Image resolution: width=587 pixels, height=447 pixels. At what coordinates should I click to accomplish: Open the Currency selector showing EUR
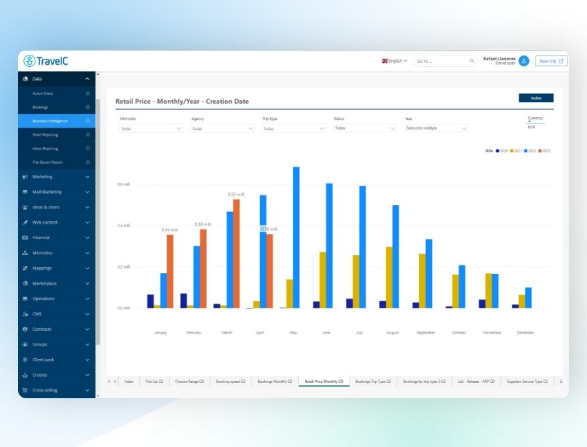click(x=536, y=124)
